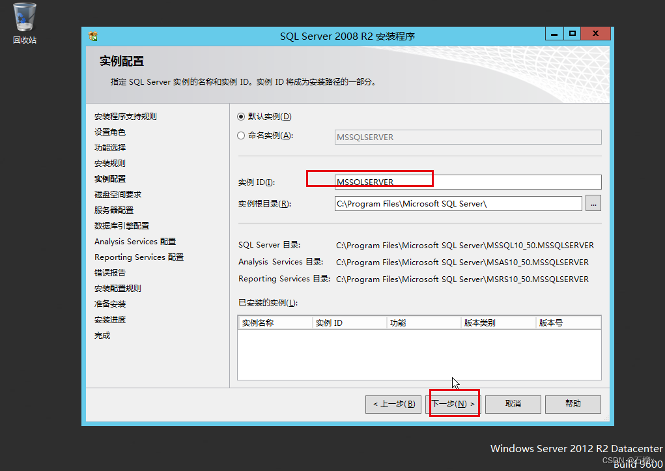Image resolution: width=665 pixels, height=471 pixels.
Task: Select 安装规则 step in sidebar
Action: click(x=110, y=164)
